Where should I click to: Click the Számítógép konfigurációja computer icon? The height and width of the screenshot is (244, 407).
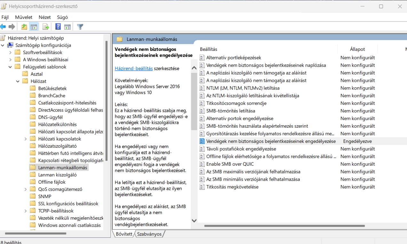10,45
